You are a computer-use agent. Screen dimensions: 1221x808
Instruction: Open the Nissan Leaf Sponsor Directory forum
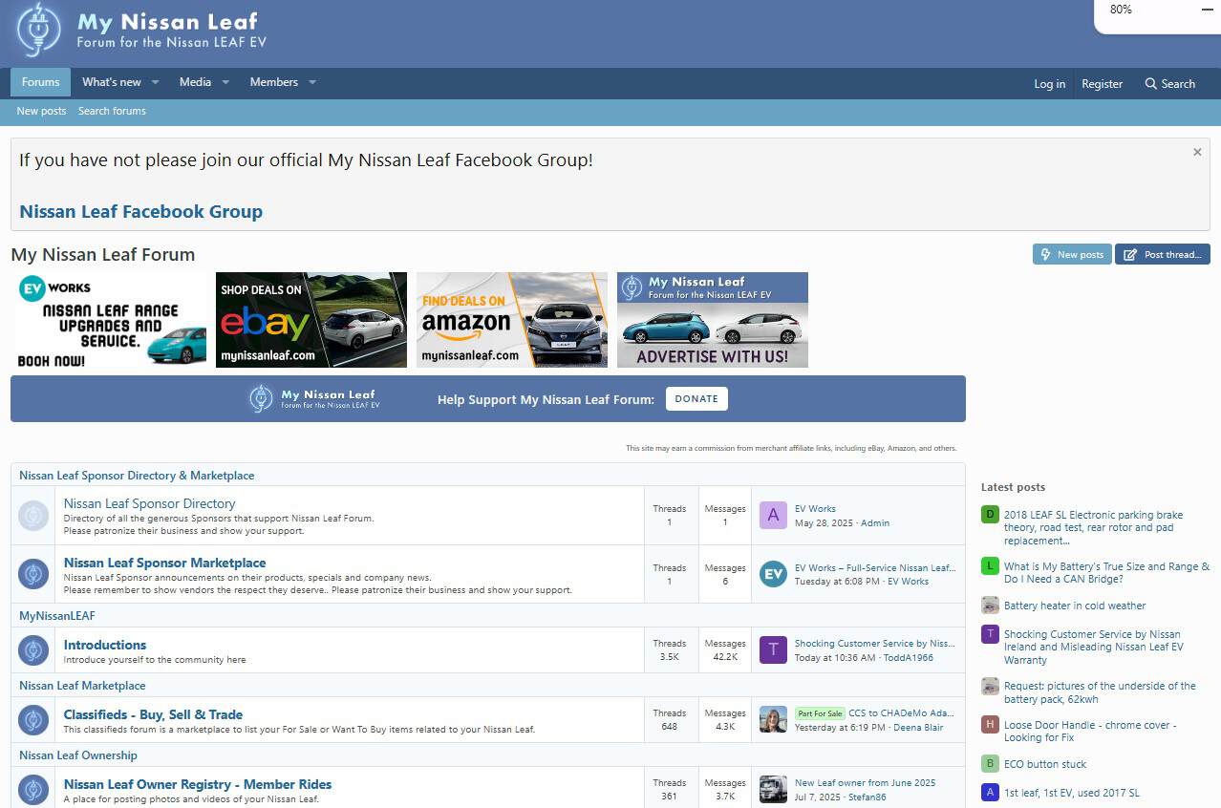point(149,503)
